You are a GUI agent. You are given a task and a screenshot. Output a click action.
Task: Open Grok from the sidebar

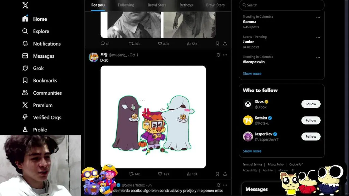33,68
